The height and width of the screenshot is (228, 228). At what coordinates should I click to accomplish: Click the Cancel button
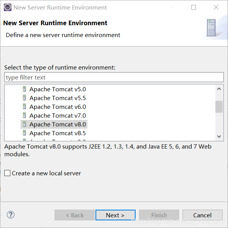(x=202, y=215)
